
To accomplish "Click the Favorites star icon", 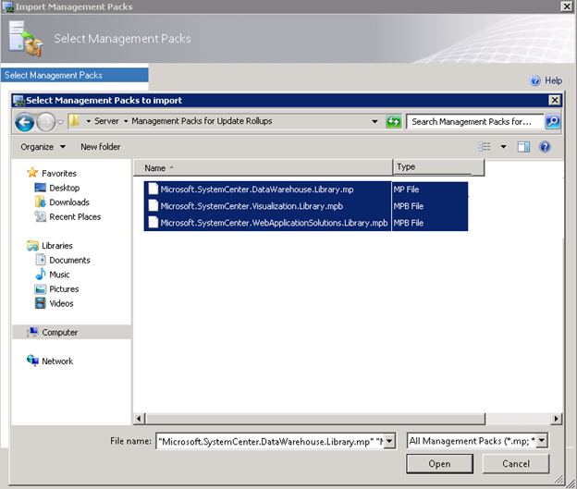I will [x=32, y=173].
